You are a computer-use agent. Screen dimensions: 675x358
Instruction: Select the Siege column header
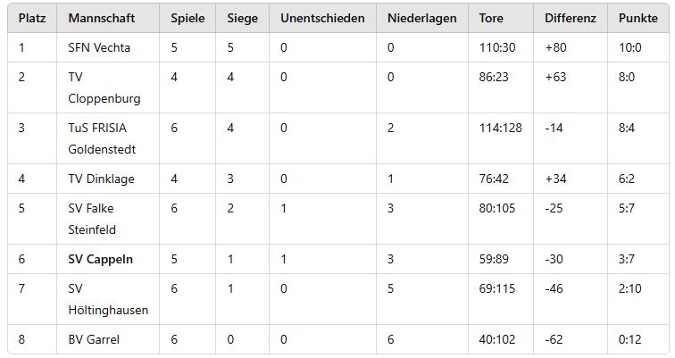pos(242,19)
